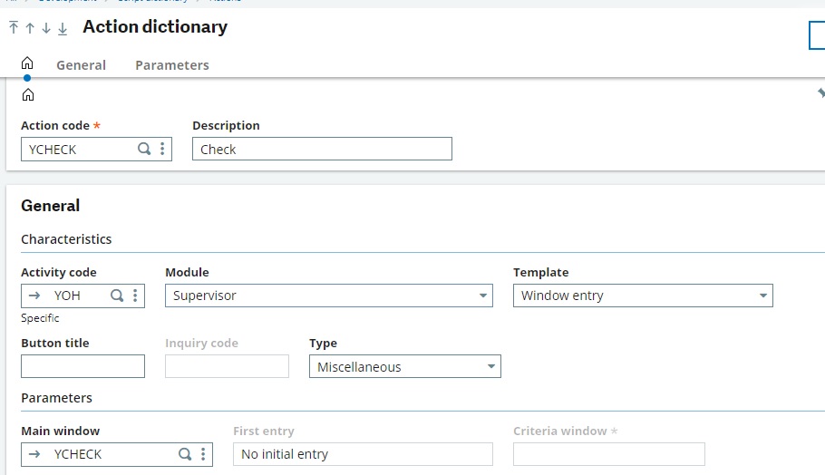Click the Inquiry code field
This screenshot has height=475, width=825.
tap(227, 366)
